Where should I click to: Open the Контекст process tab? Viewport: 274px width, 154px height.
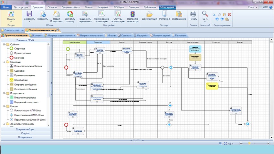pos(36,36)
